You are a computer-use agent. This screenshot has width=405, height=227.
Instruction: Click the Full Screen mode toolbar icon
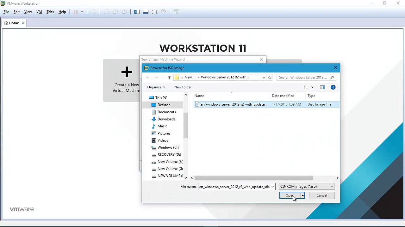pyautogui.click(x=155, y=12)
